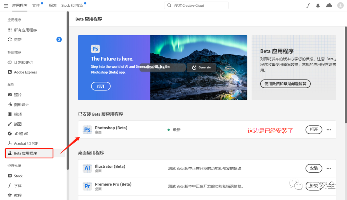The height and width of the screenshot is (200, 347).
Task: Click the Tutorials graduation cap icon
Action: (10, 195)
